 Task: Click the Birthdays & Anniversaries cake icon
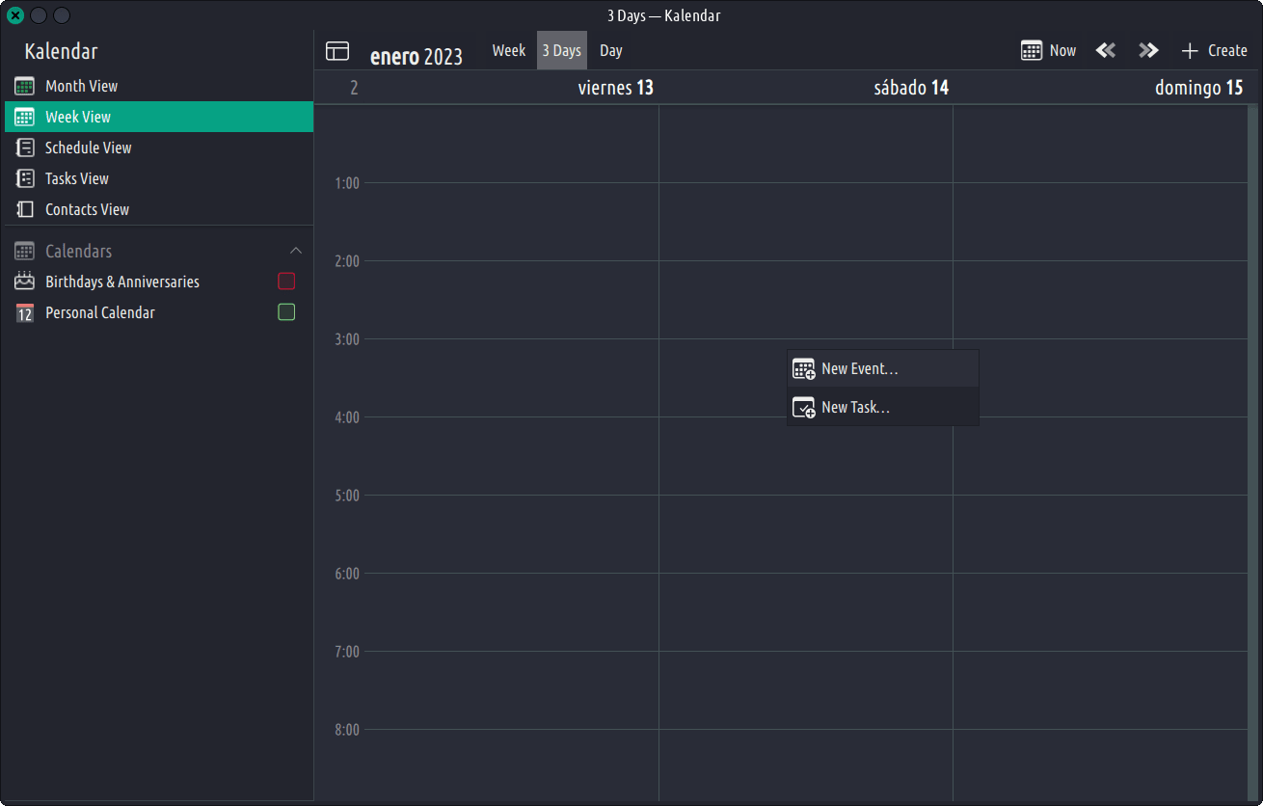point(25,282)
